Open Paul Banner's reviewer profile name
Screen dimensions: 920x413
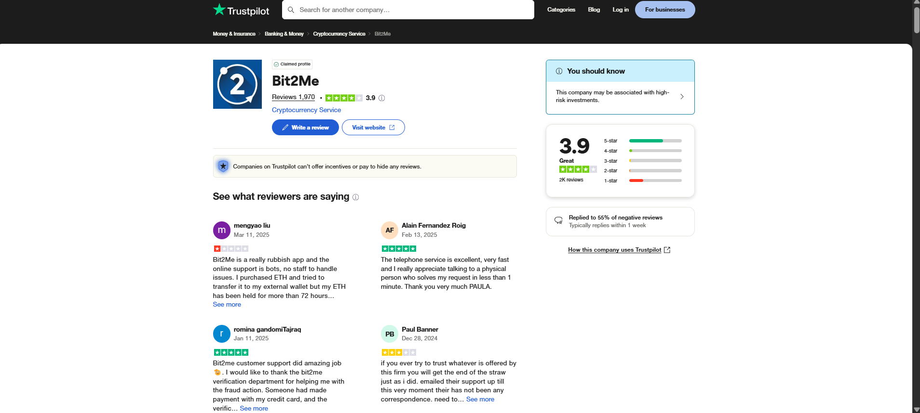pyautogui.click(x=420, y=330)
